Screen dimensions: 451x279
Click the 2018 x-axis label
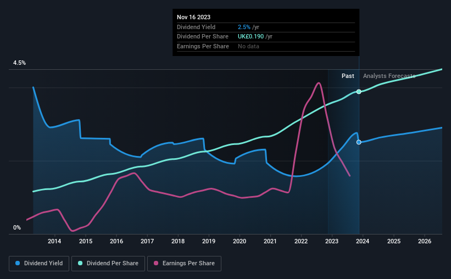point(178,241)
